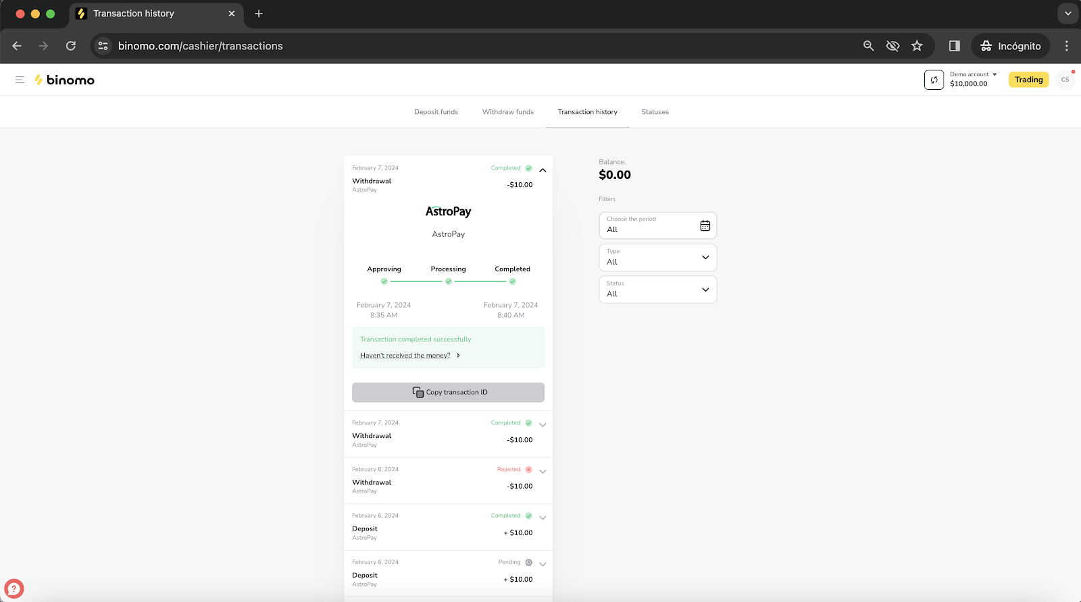Screen dimensions: 1081x602
Task: Toggle the browser side panel icon
Action: click(954, 46)
